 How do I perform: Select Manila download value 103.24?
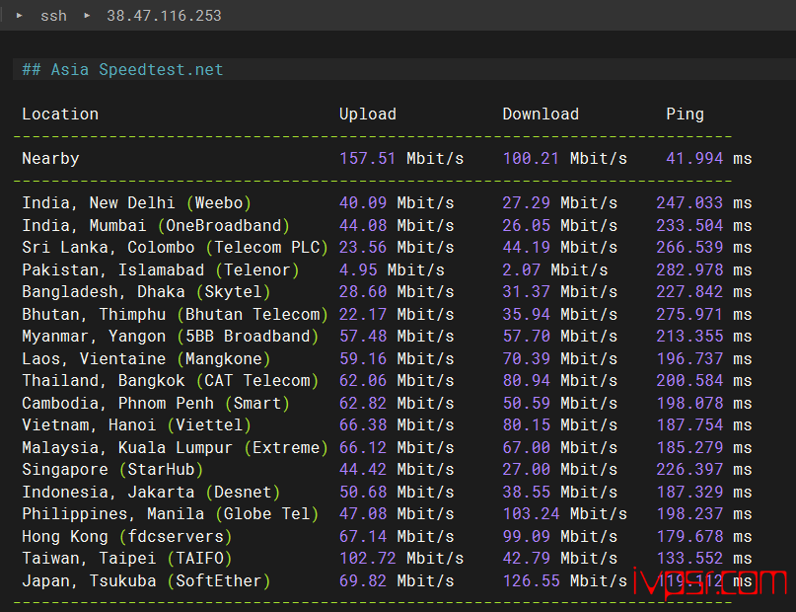click(531, 514)
